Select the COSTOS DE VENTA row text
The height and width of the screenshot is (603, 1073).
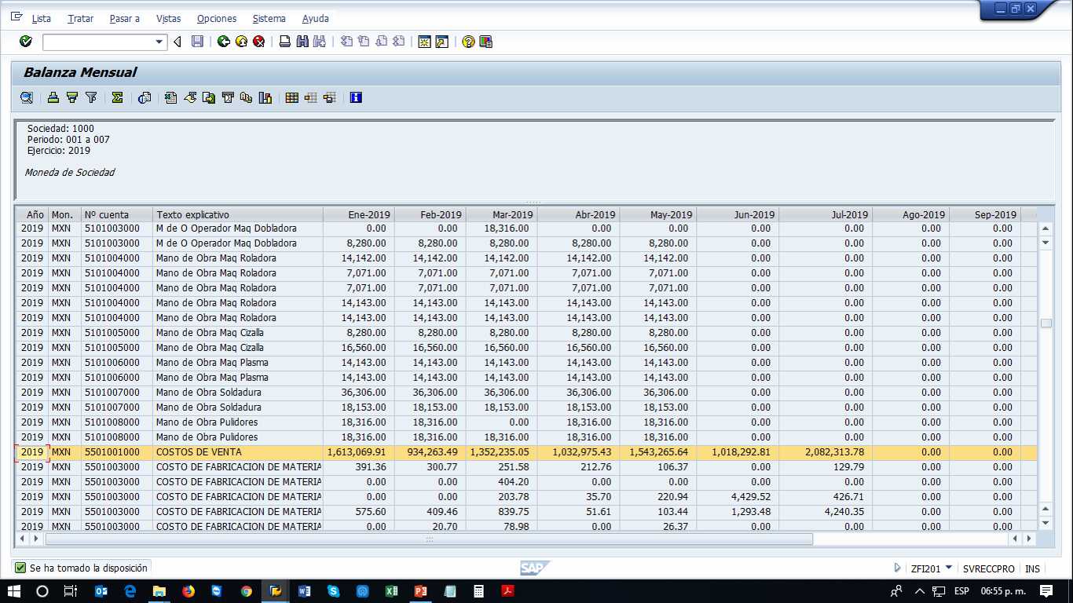pyautogui.click(x=199, y=452)
